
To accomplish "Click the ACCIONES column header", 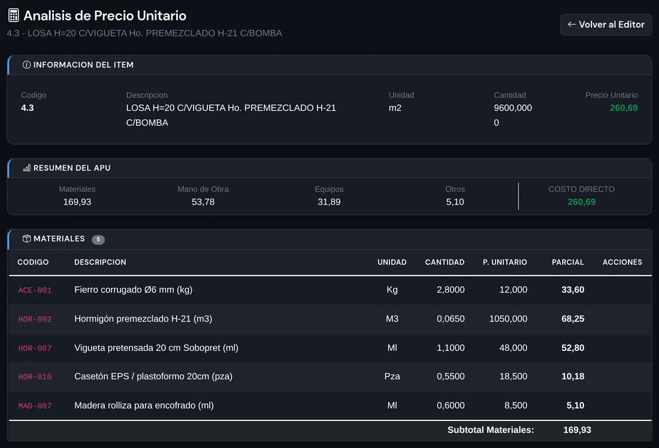I will [622, 262].
